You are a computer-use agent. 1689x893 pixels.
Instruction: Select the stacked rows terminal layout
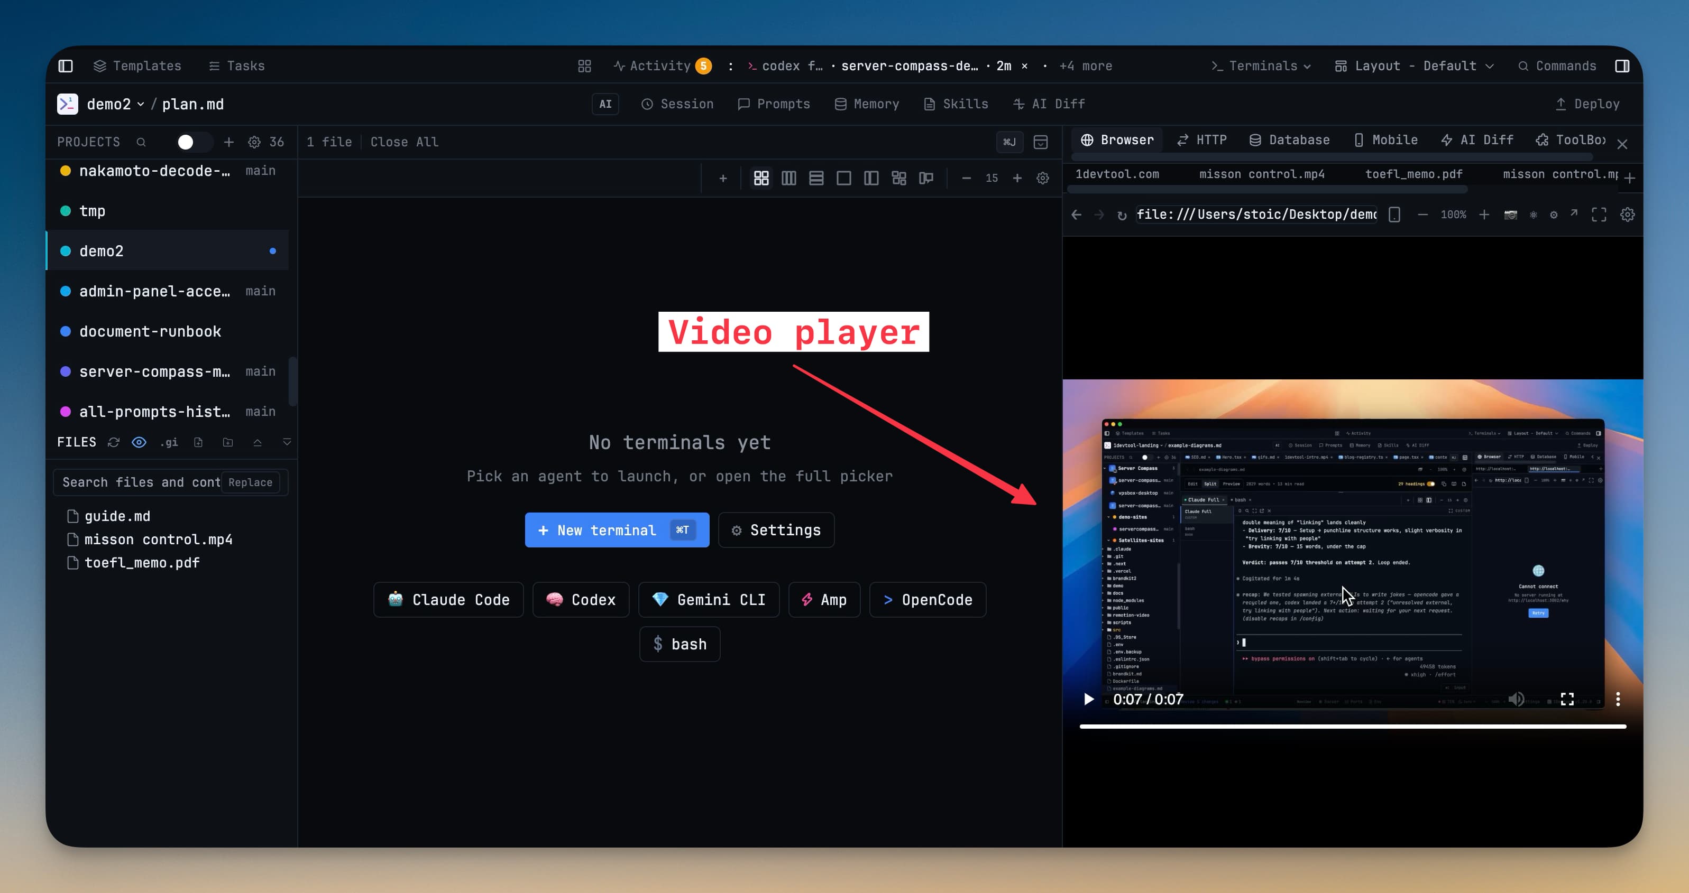coord(816,178)
